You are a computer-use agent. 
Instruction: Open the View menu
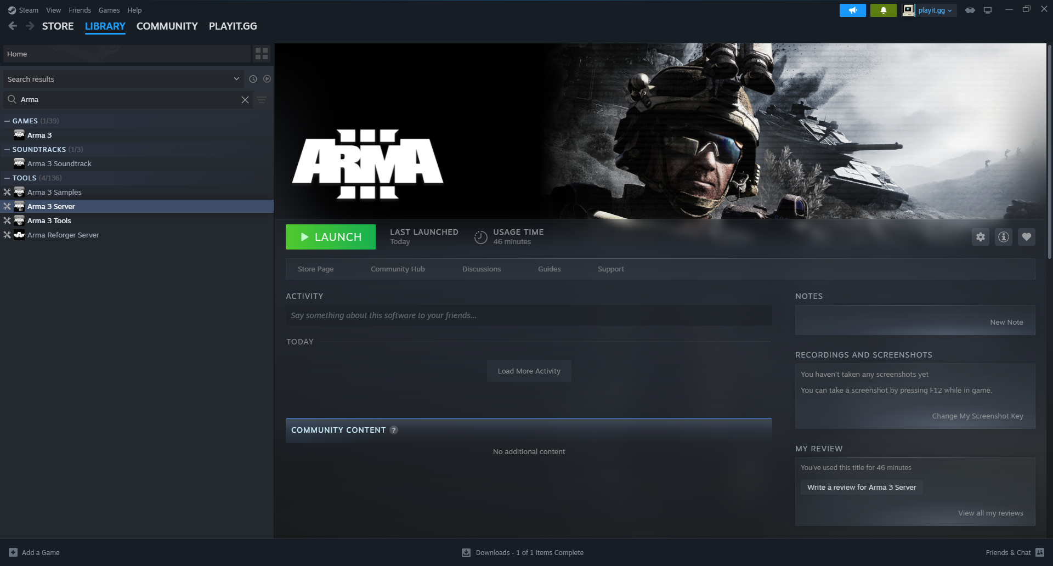[x=54, y=10]
